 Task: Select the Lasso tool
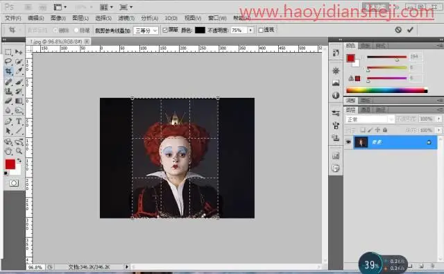pos(8,62)
